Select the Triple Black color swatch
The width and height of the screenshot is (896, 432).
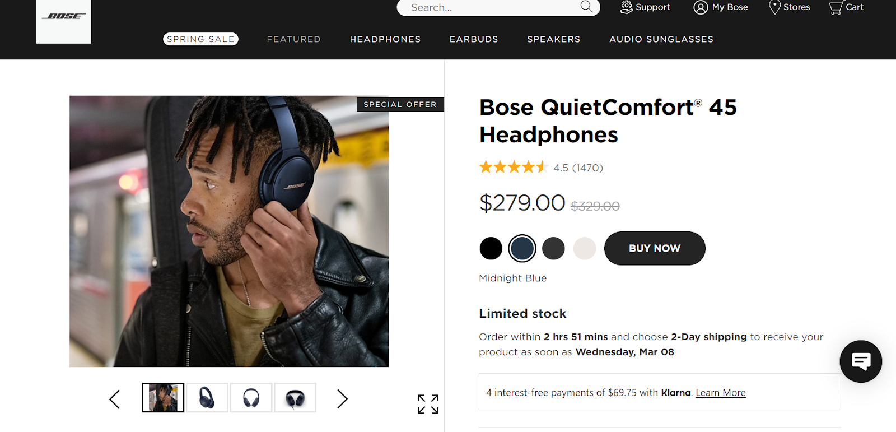click(491, 248)
